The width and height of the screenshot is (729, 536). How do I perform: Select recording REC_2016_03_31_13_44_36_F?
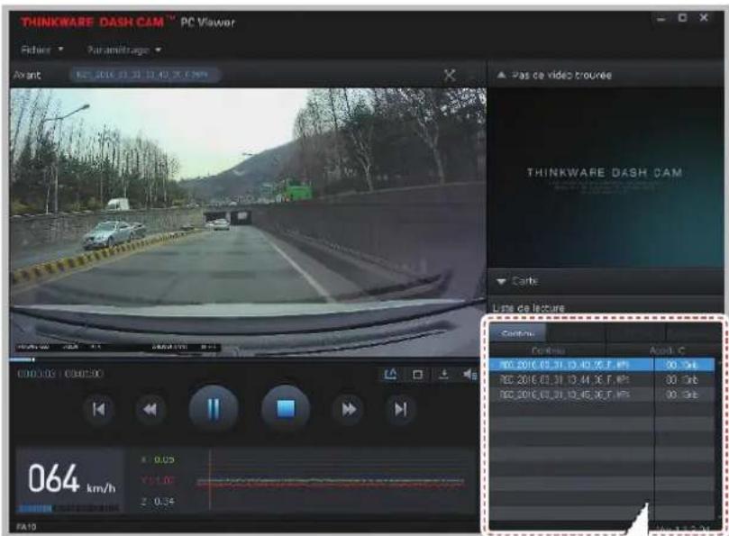click(602, 380)
